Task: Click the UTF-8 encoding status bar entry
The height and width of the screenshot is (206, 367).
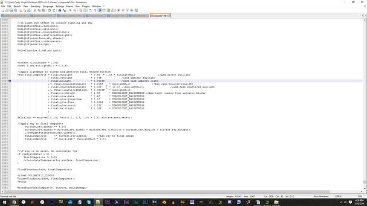Action: (338, 196)
